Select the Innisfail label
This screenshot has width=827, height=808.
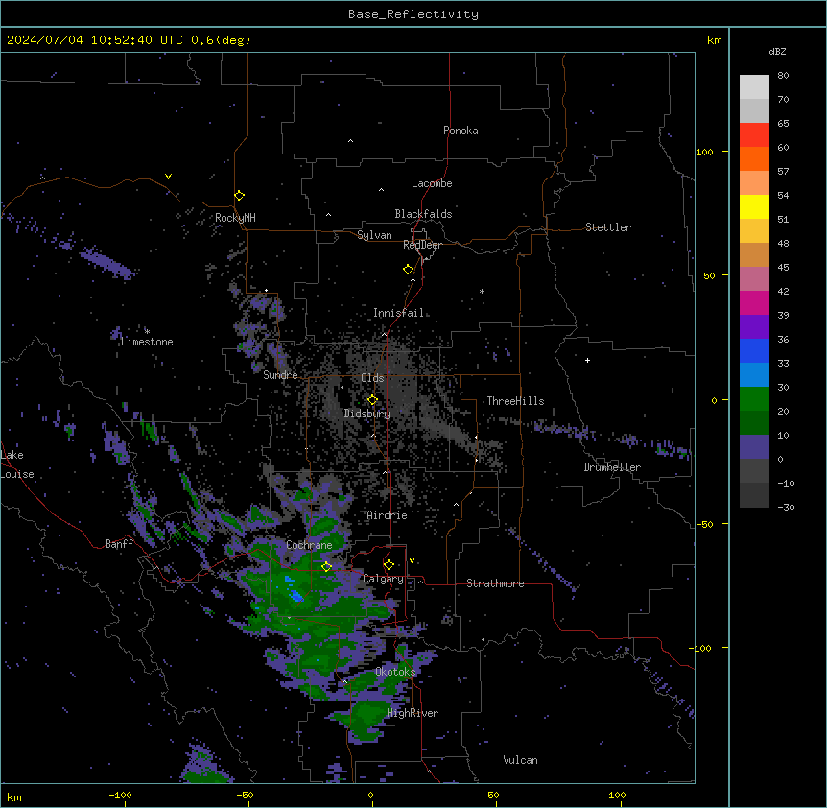[x=399, y=313]
